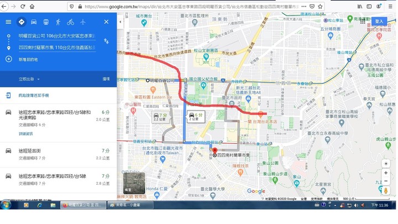Select the 2.8 公里 route via 忠孝東路四段/台5線
The height and width of the screenshot is (224, 398).
coord(58,180)
